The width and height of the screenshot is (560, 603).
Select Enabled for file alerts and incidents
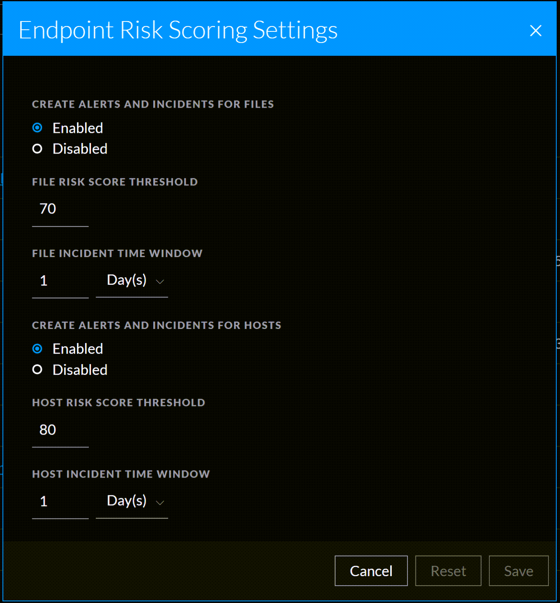tap(38, 128)
